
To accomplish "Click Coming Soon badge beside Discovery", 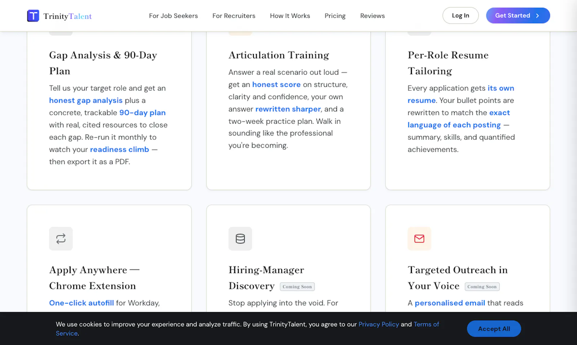I will click(x=297, y=287).
